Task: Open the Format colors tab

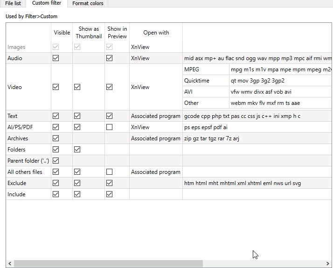Action: [x=88, y=3]
